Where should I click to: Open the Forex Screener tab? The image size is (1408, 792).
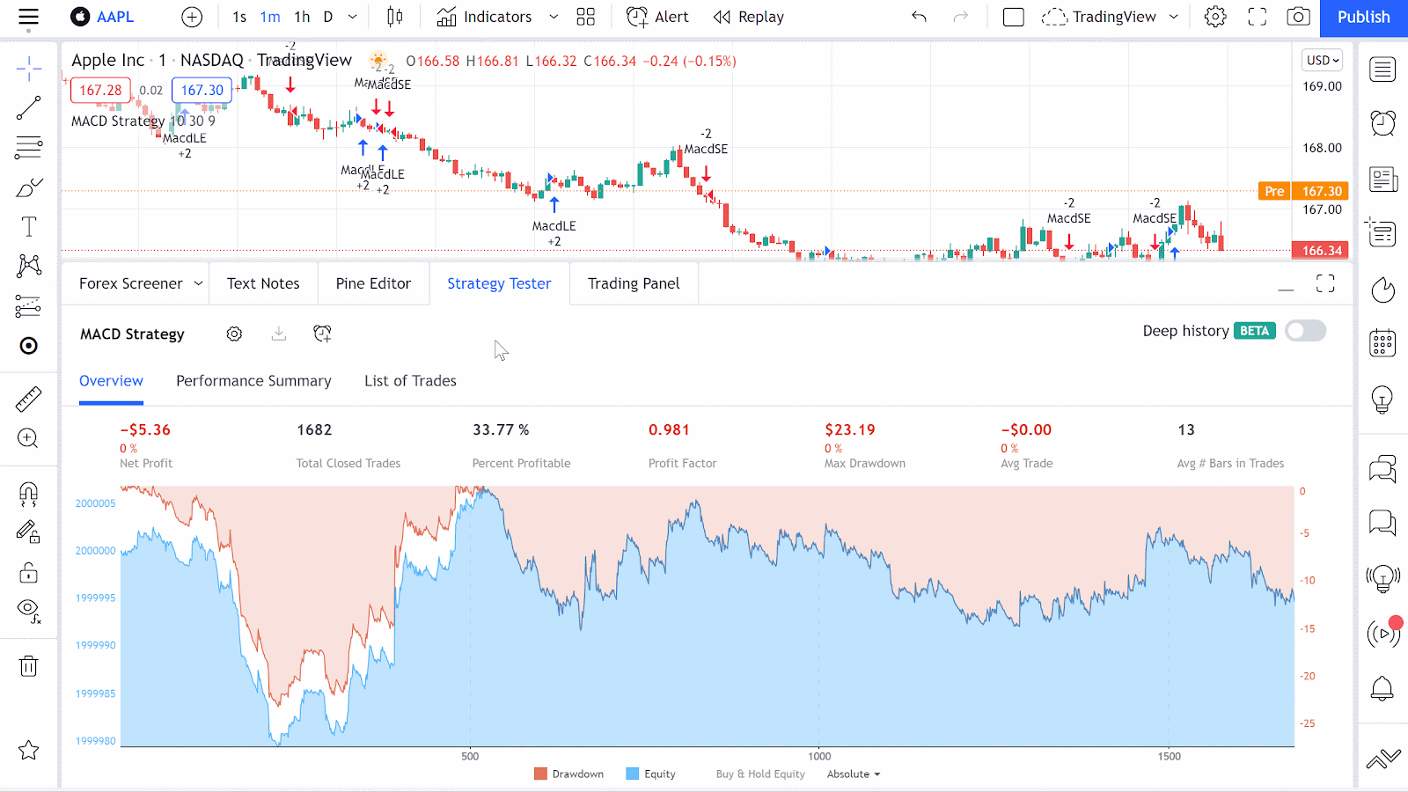point(130,283)
